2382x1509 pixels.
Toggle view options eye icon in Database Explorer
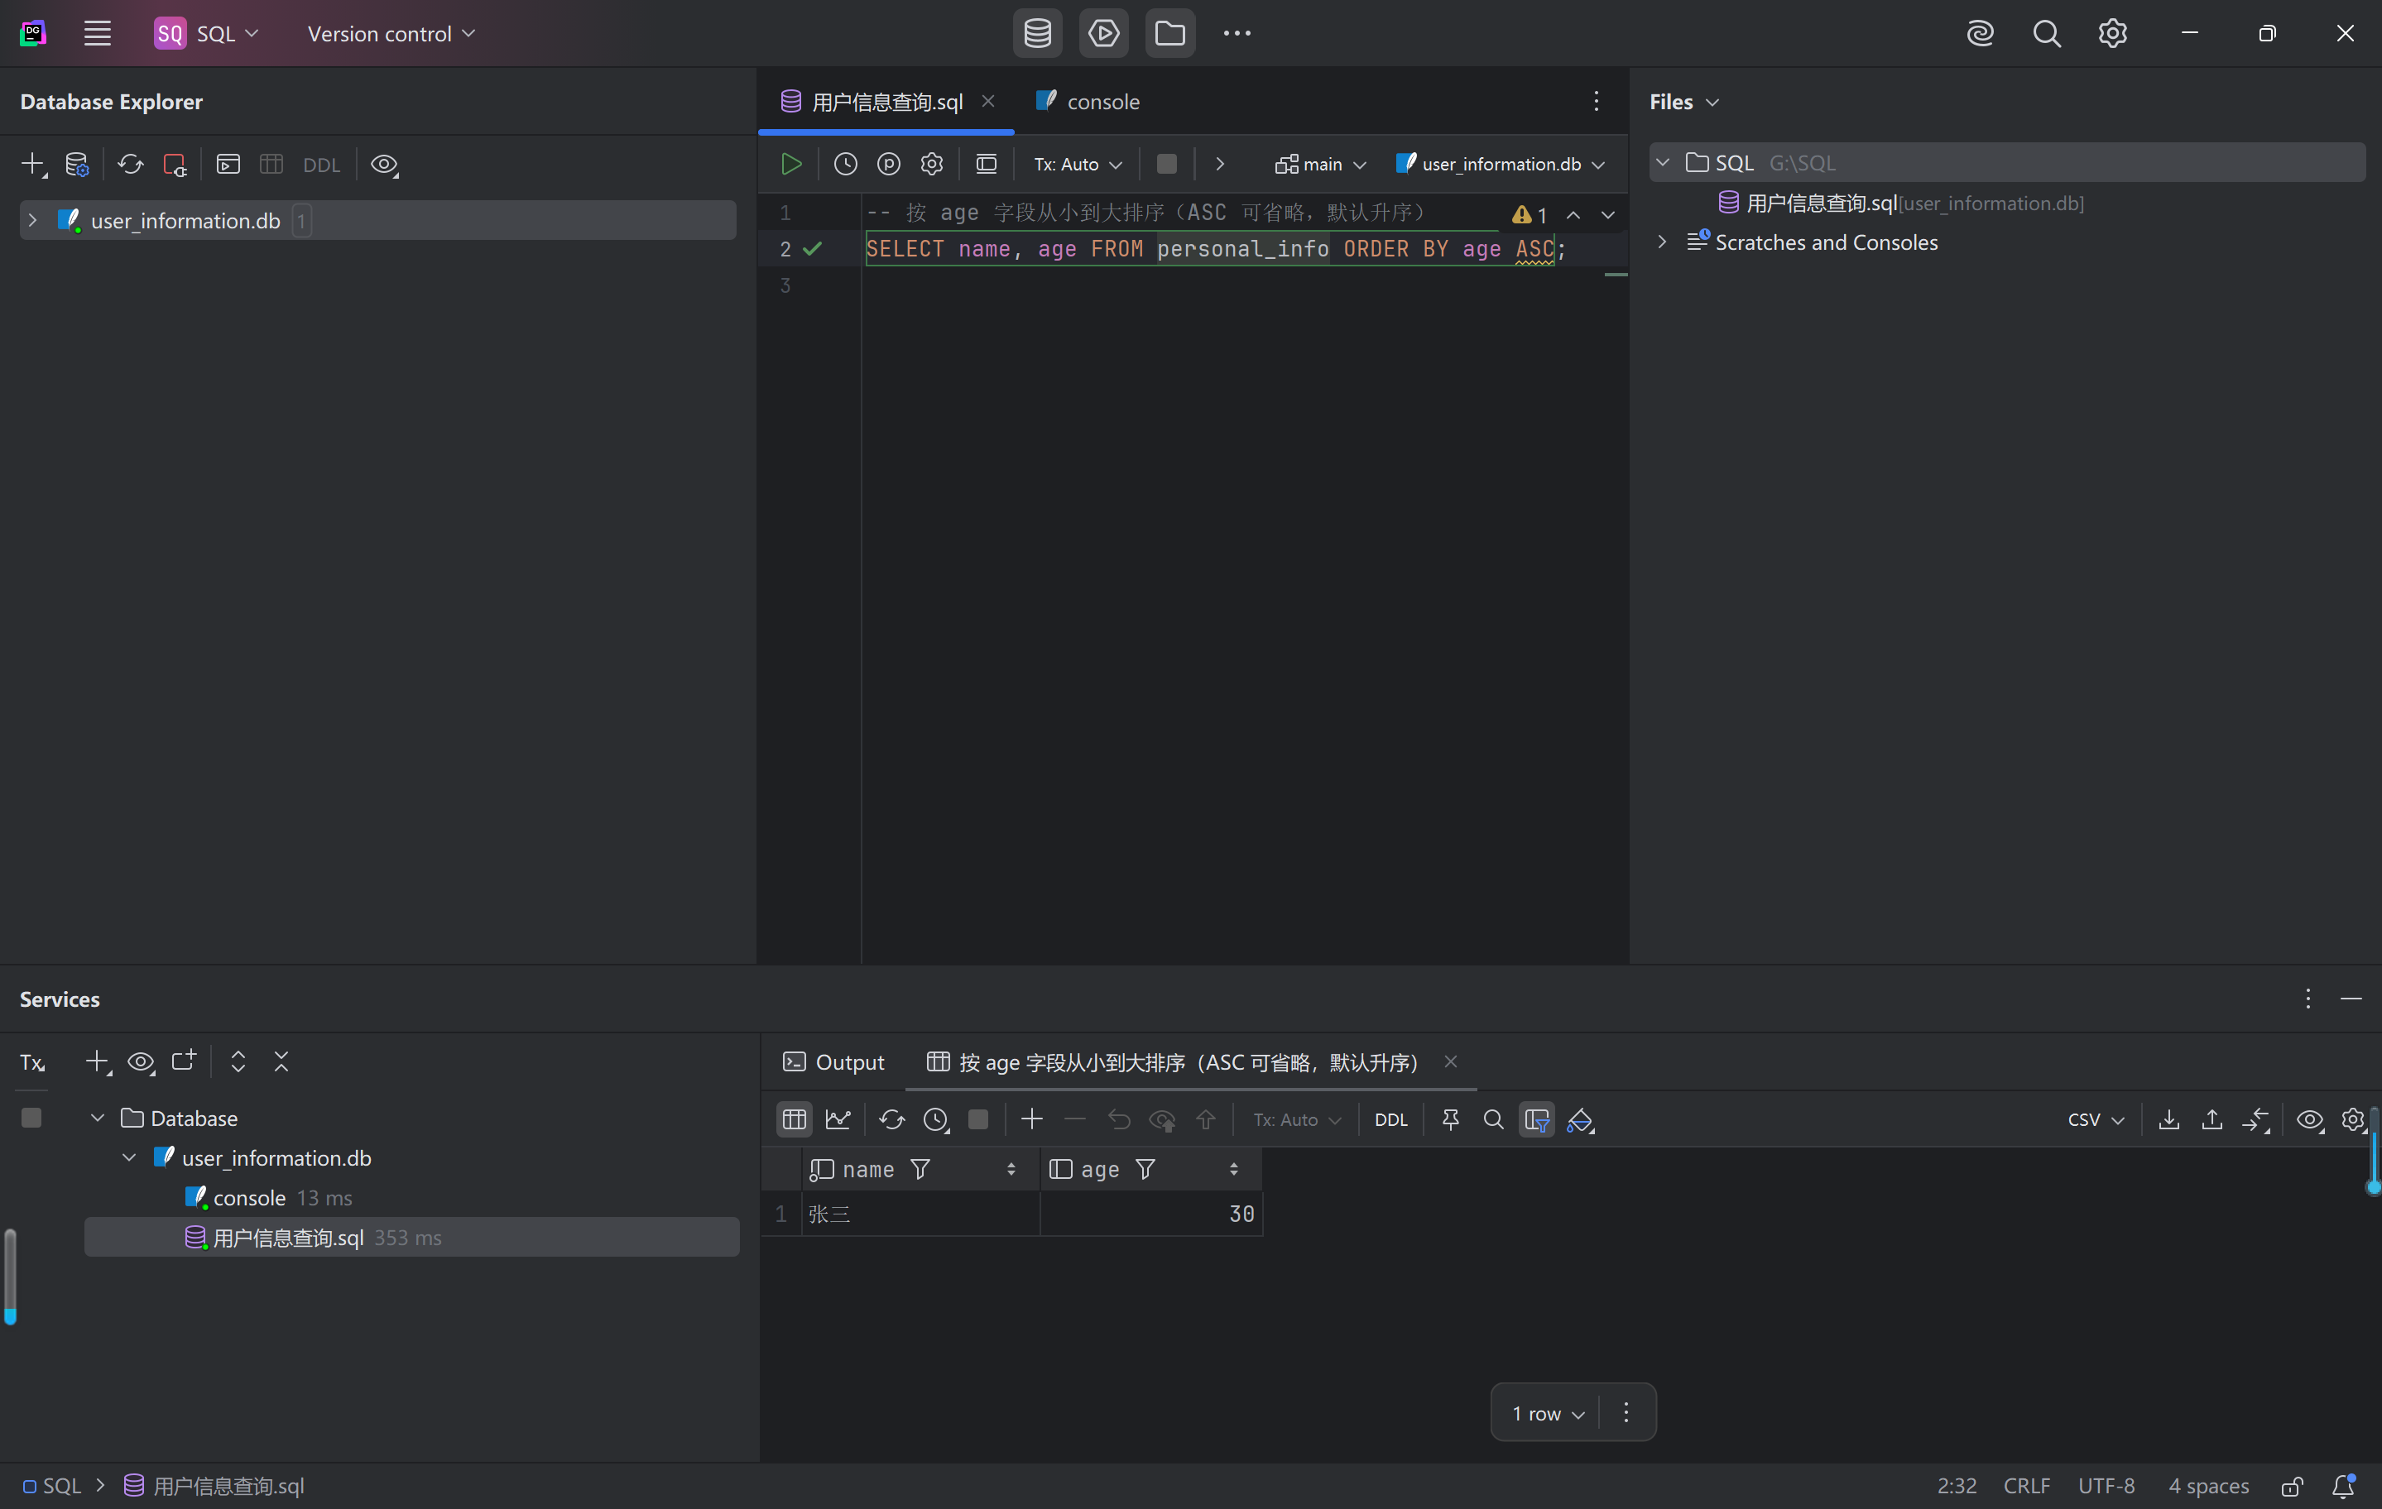coord(384,164)
